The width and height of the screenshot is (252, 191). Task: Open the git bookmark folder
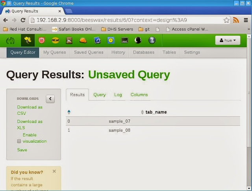tap(144, 29)
